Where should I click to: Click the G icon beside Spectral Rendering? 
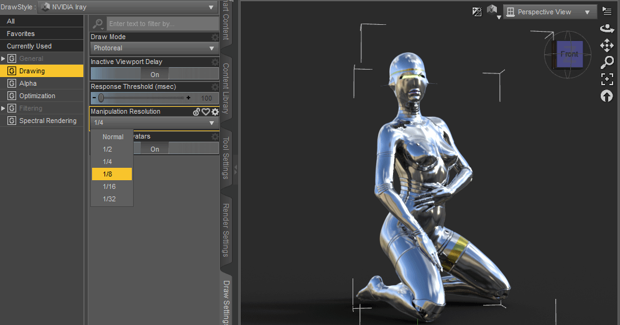pos(12,121)
